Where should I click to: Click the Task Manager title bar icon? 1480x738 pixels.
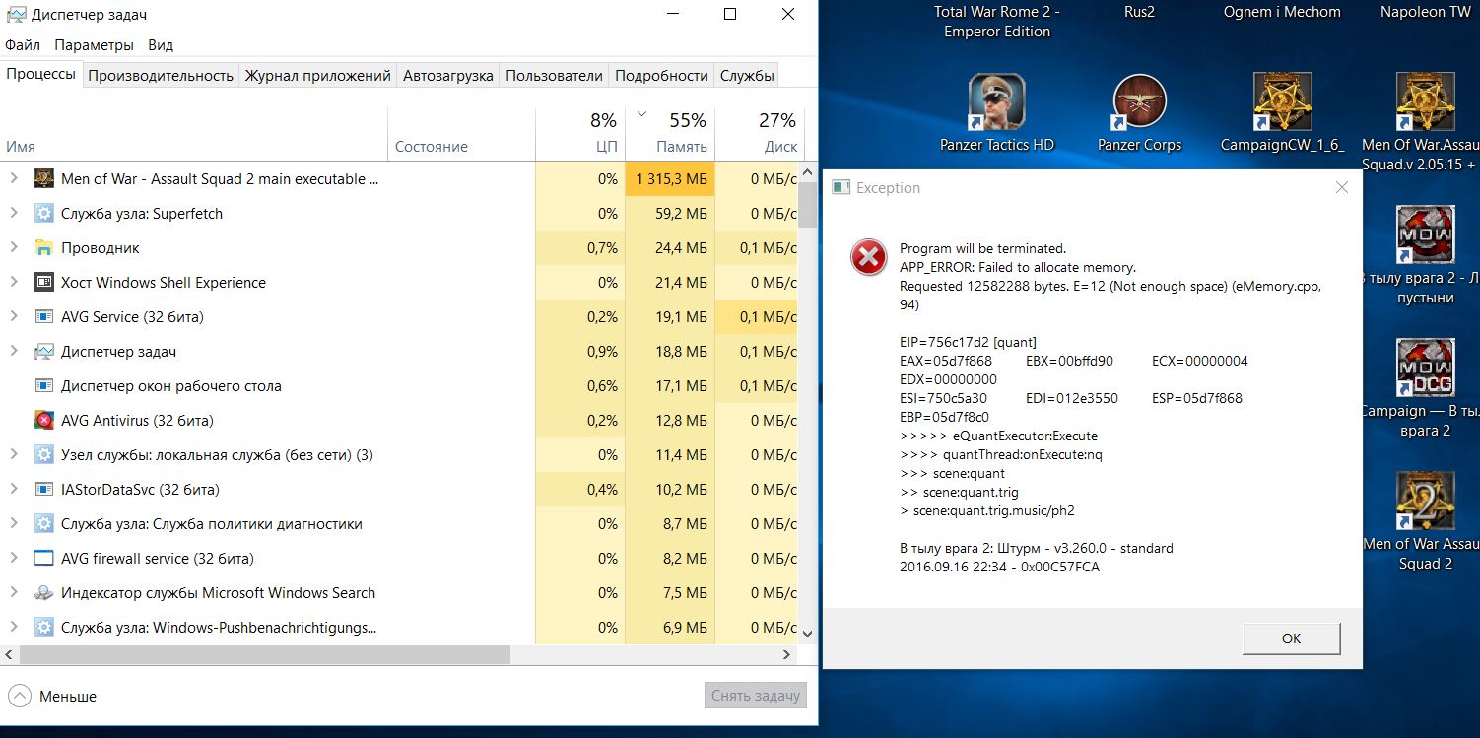click(16, 15)
